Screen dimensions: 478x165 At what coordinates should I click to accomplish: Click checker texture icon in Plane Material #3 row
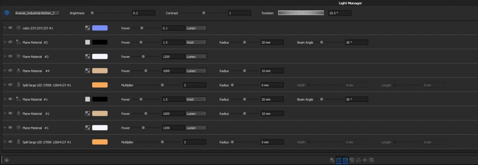(88, 56)
